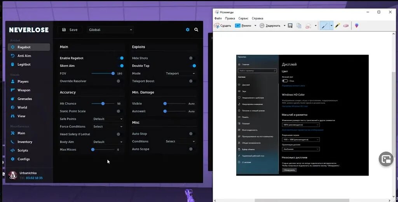Open the Global weapon config dropdown
The image size is (398, 202).
110,30
